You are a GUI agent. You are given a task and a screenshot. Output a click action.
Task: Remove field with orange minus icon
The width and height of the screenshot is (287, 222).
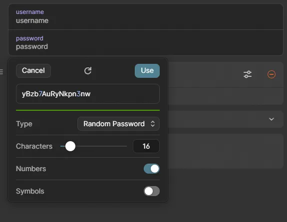click(272, 74)
